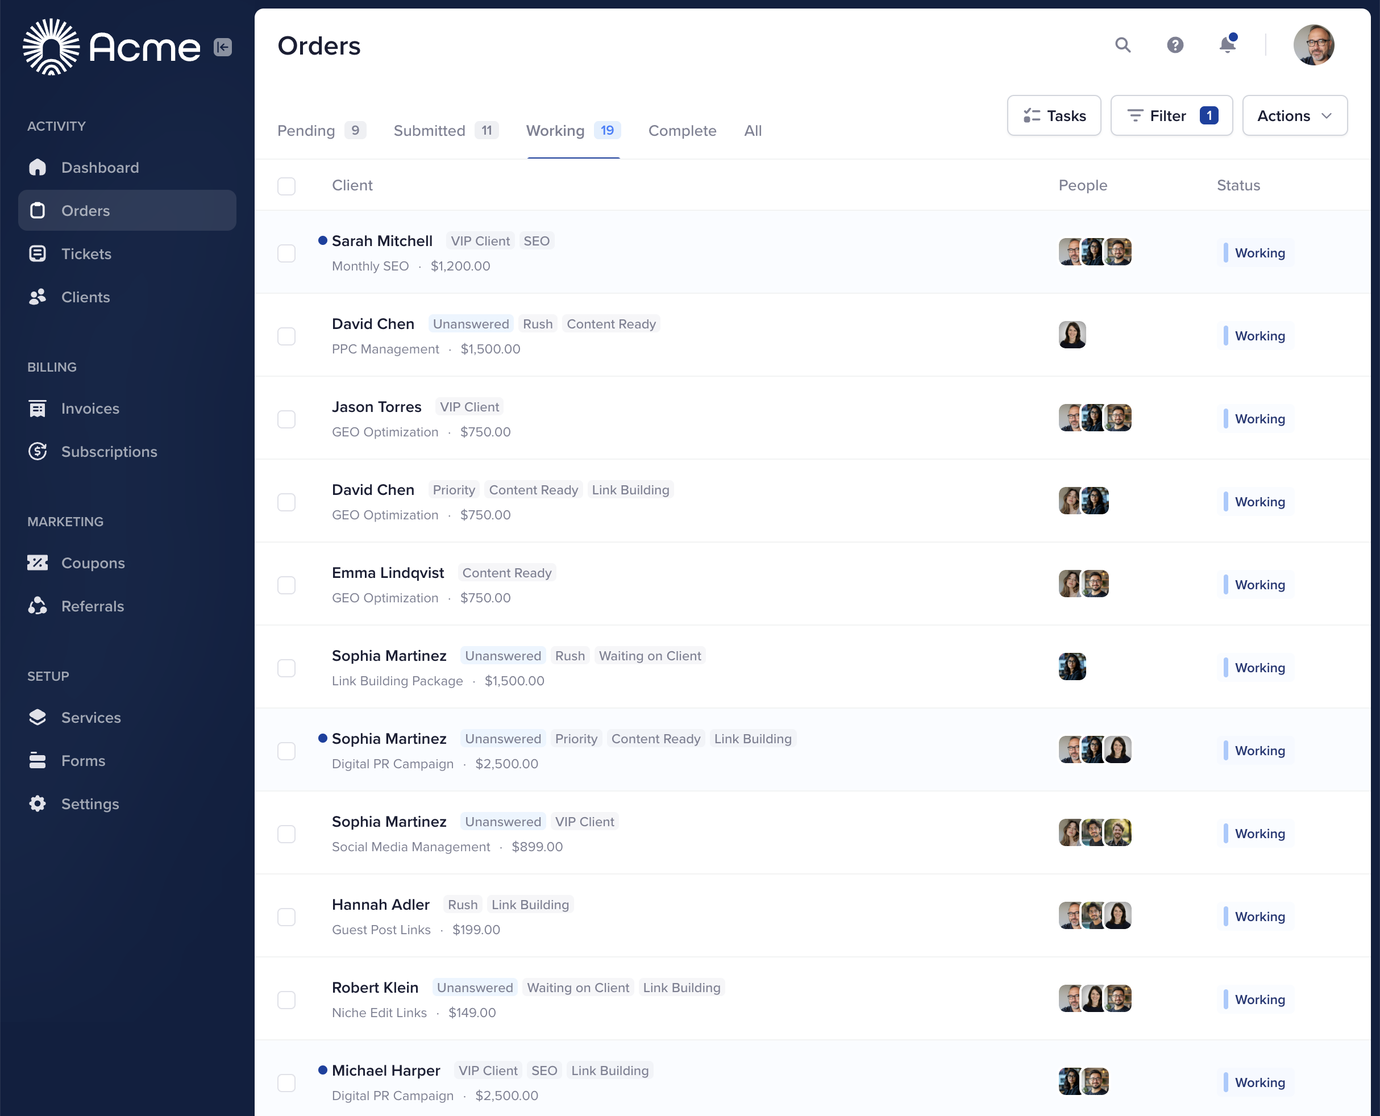Go to Orders in the sidebar
Viewport: 1380px width, 1116px height.
(x=127, y=210)
